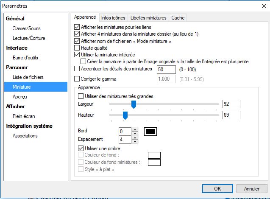This screenshot has width=270, height=199.
Task: Decrease Espacement value with down arrow
Action: (x=135, y=141)
